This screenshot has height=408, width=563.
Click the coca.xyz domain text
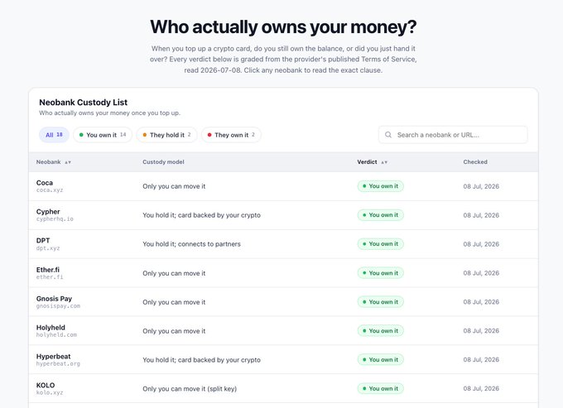click(x=50, y=190)
